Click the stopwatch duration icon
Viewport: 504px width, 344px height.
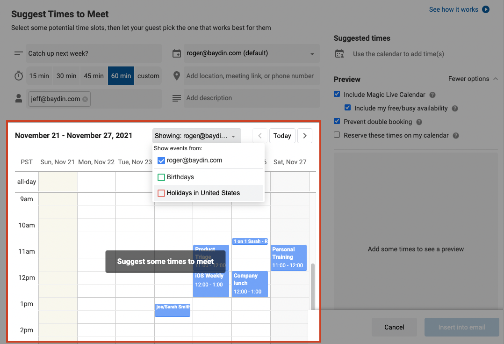[x=19, y=76]
